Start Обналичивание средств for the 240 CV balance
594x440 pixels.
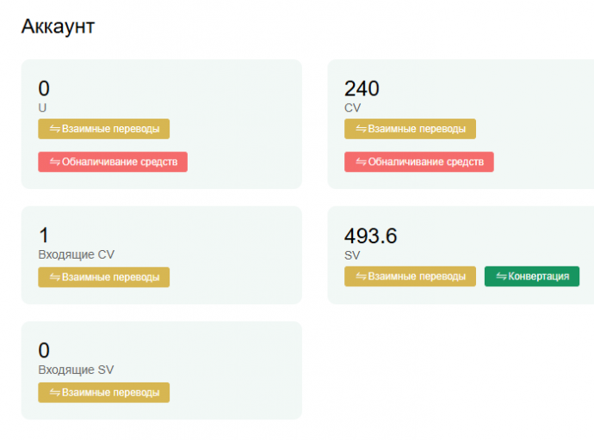pos(419,162)
